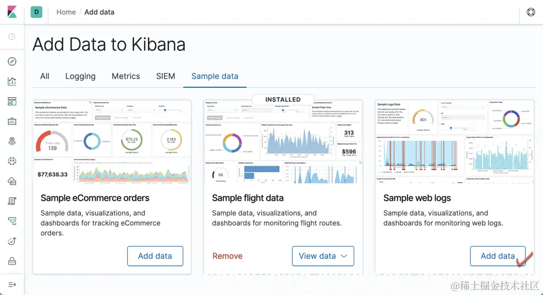
Task: Switch to the Metrics tab
Action: click(x=125, y=76)
